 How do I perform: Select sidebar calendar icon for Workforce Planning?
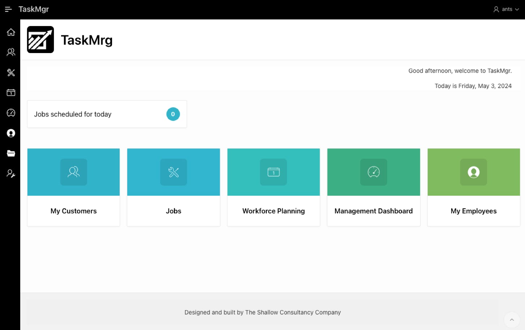click(x=11, y=93)
